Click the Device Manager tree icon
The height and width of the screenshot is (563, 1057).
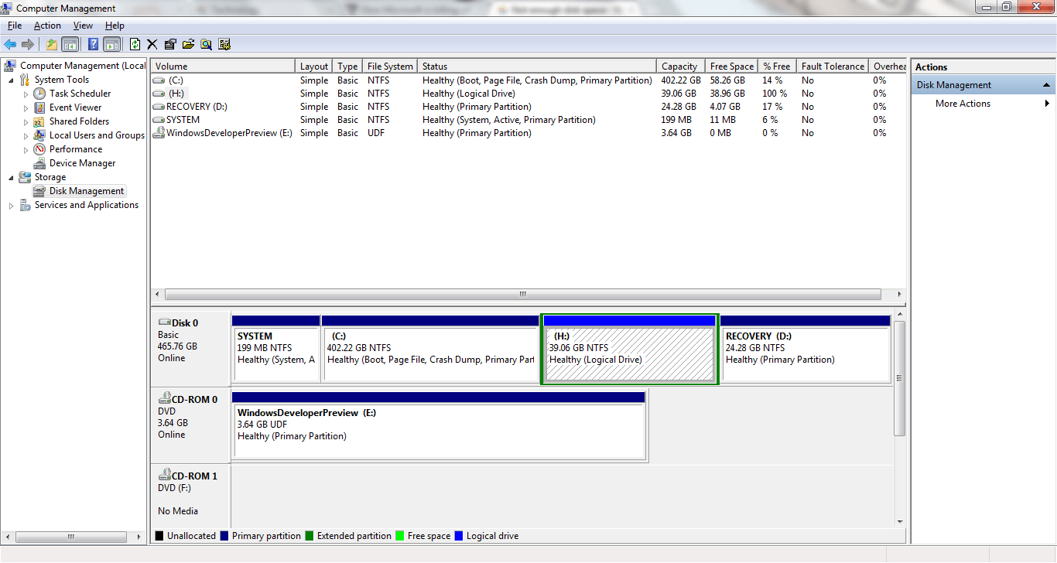(x=39, y=163)
